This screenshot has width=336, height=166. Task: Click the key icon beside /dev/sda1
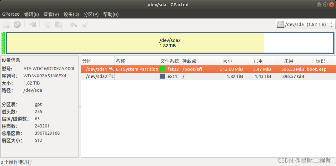pyautogui.click(x=112, y=69)
